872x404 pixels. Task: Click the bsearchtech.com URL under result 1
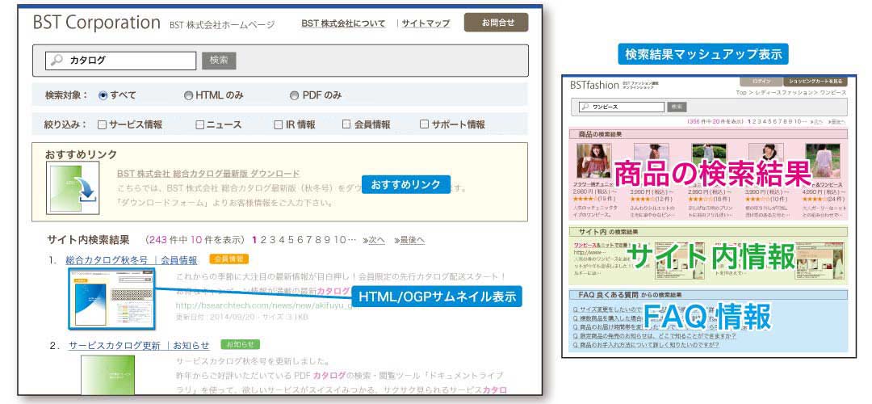pyautogui.click(x=266, y=306)
